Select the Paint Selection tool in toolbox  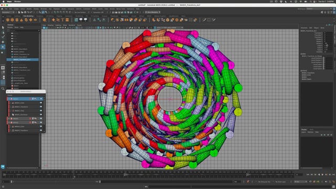3,37
